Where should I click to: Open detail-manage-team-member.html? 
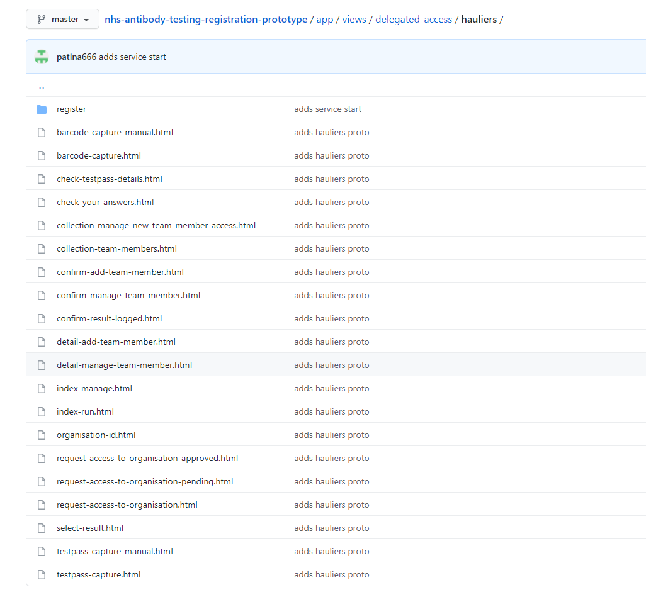125,365
